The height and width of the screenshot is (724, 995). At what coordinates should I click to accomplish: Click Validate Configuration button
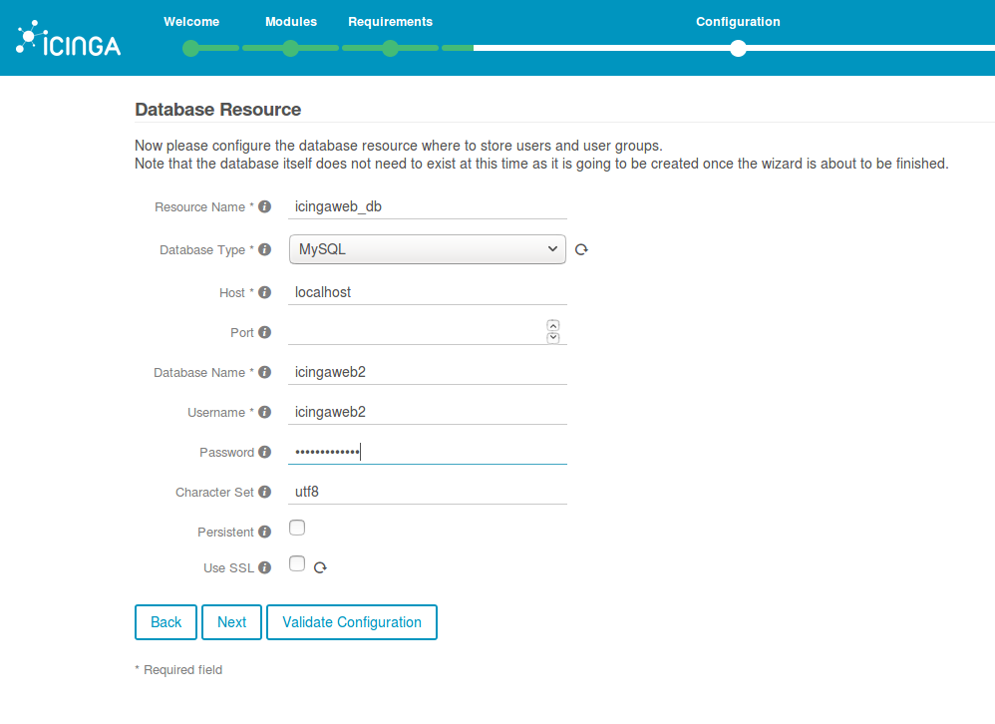[352, 622]
